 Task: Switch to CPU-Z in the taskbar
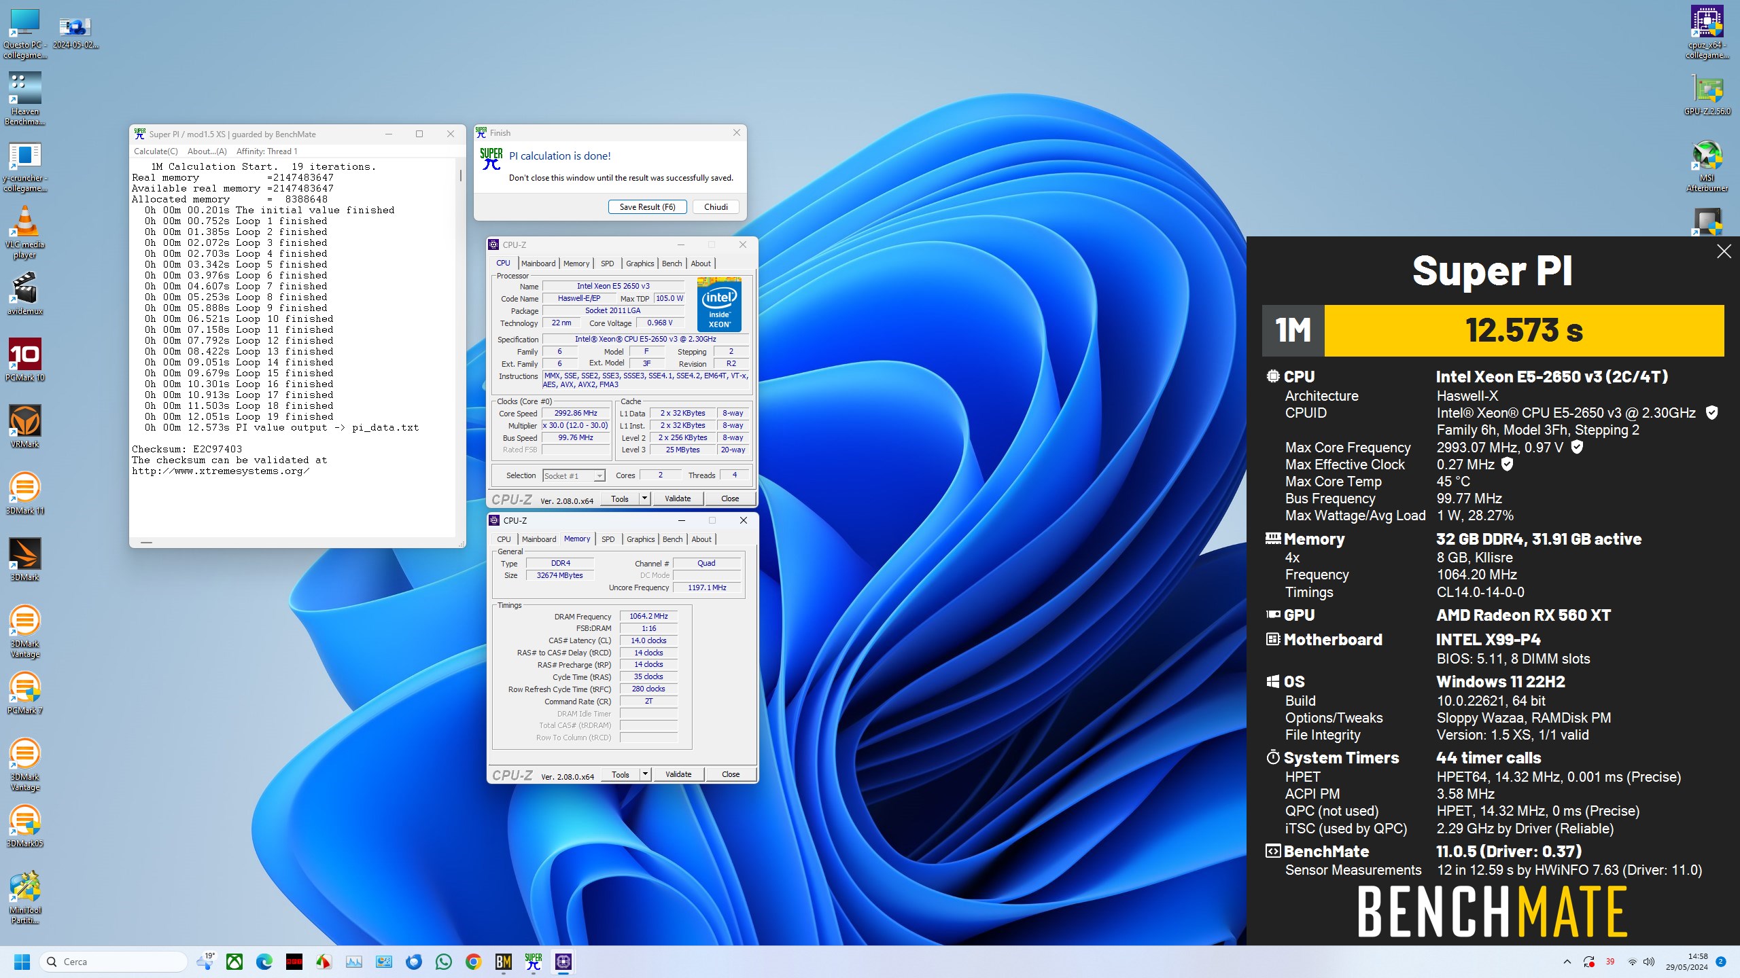coord(563,962)
